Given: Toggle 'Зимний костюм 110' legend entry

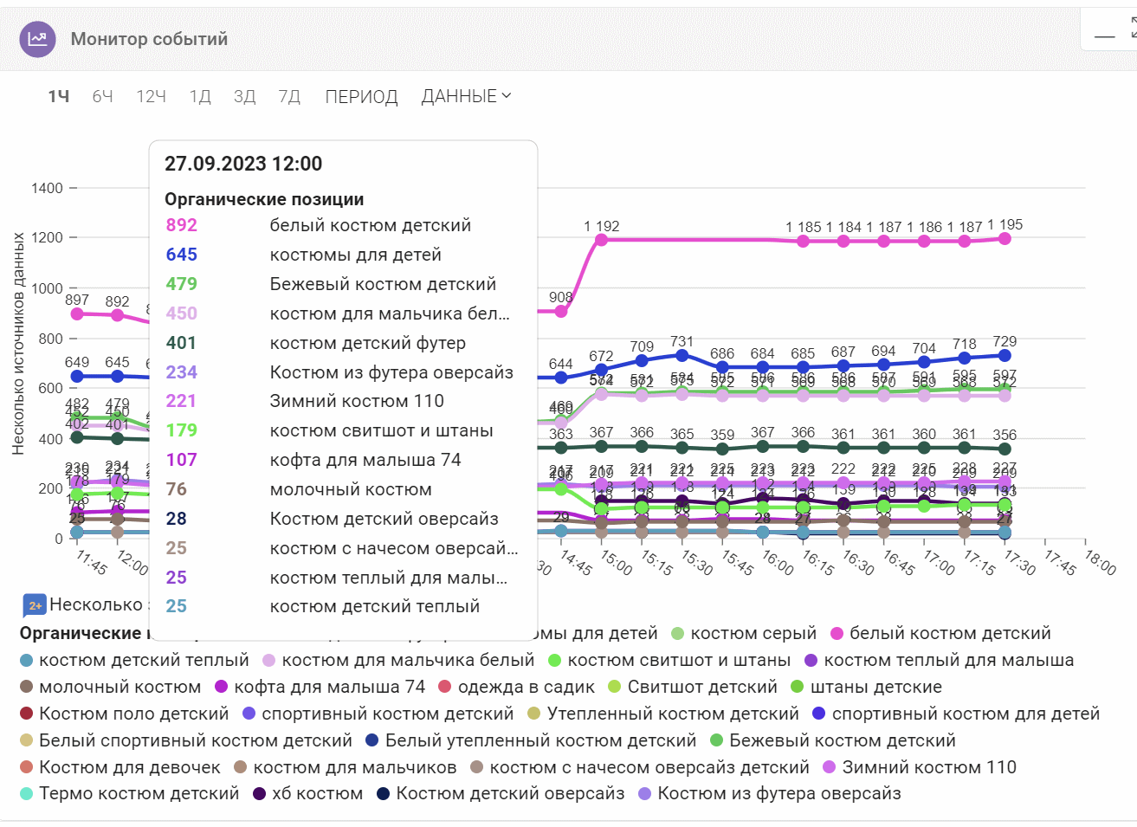Looking at the screenshot, I should (x=928, y=767).
